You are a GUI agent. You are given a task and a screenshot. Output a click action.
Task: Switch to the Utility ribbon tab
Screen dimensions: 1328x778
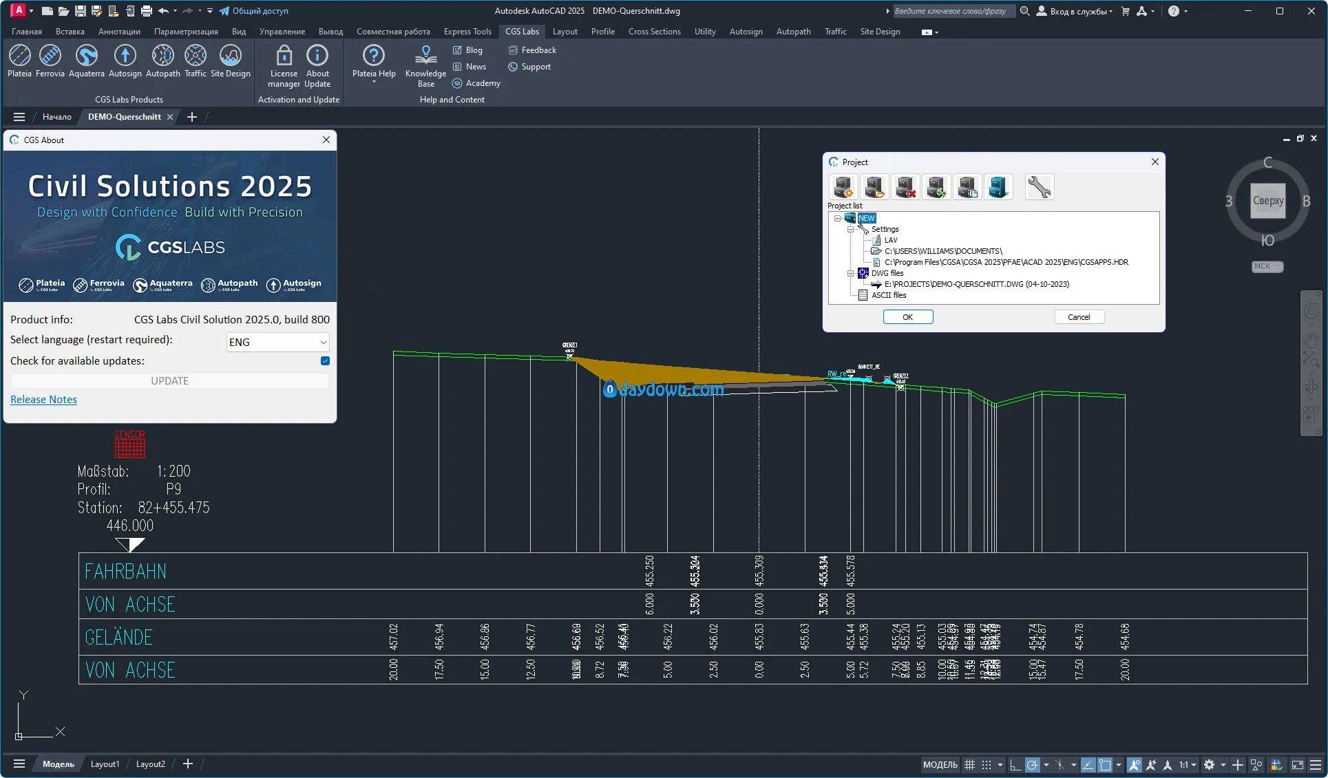[x=704, y=32]
